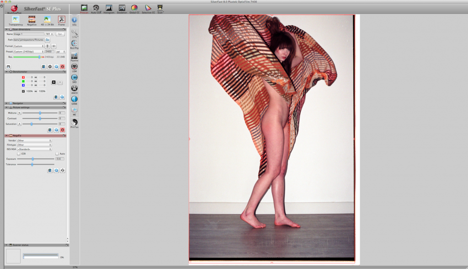Viewport: 468px width, 269px height.
Task: Collapse the Picture settings panel
Action: point(6,108)
